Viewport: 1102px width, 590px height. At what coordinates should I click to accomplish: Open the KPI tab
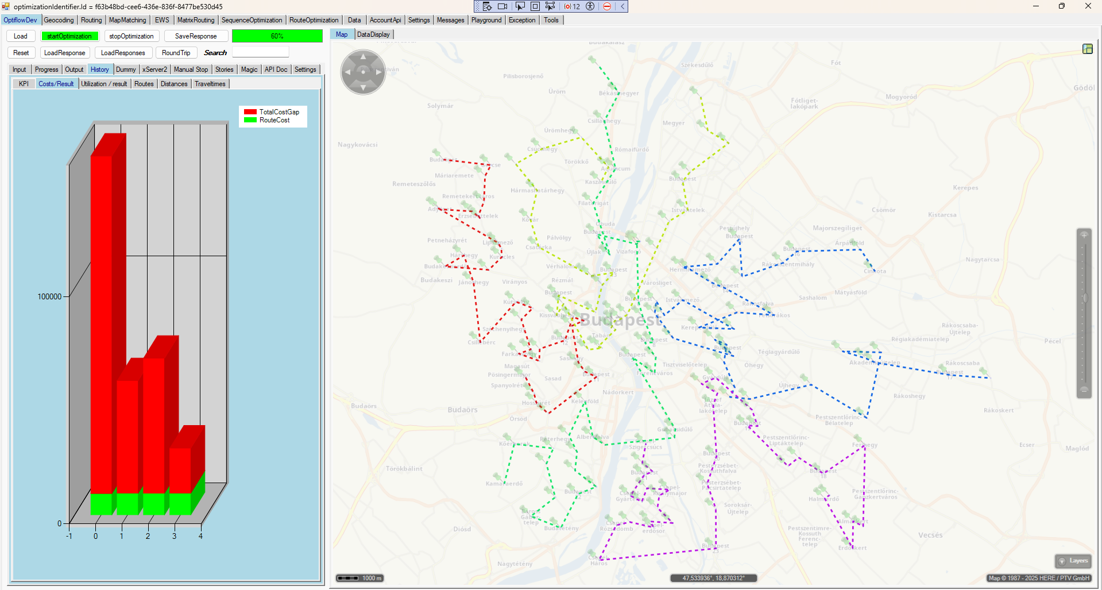tap(24, 84)
